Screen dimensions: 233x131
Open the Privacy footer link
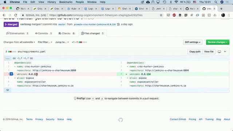point(39,119)
